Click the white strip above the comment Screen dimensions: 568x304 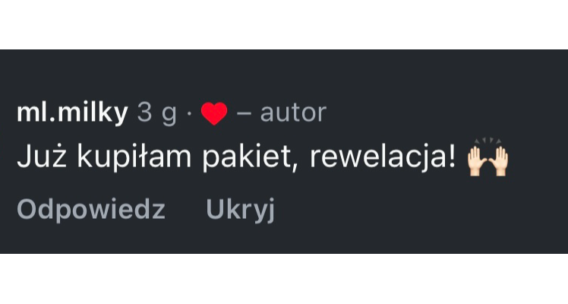click(x=284, y=24)
